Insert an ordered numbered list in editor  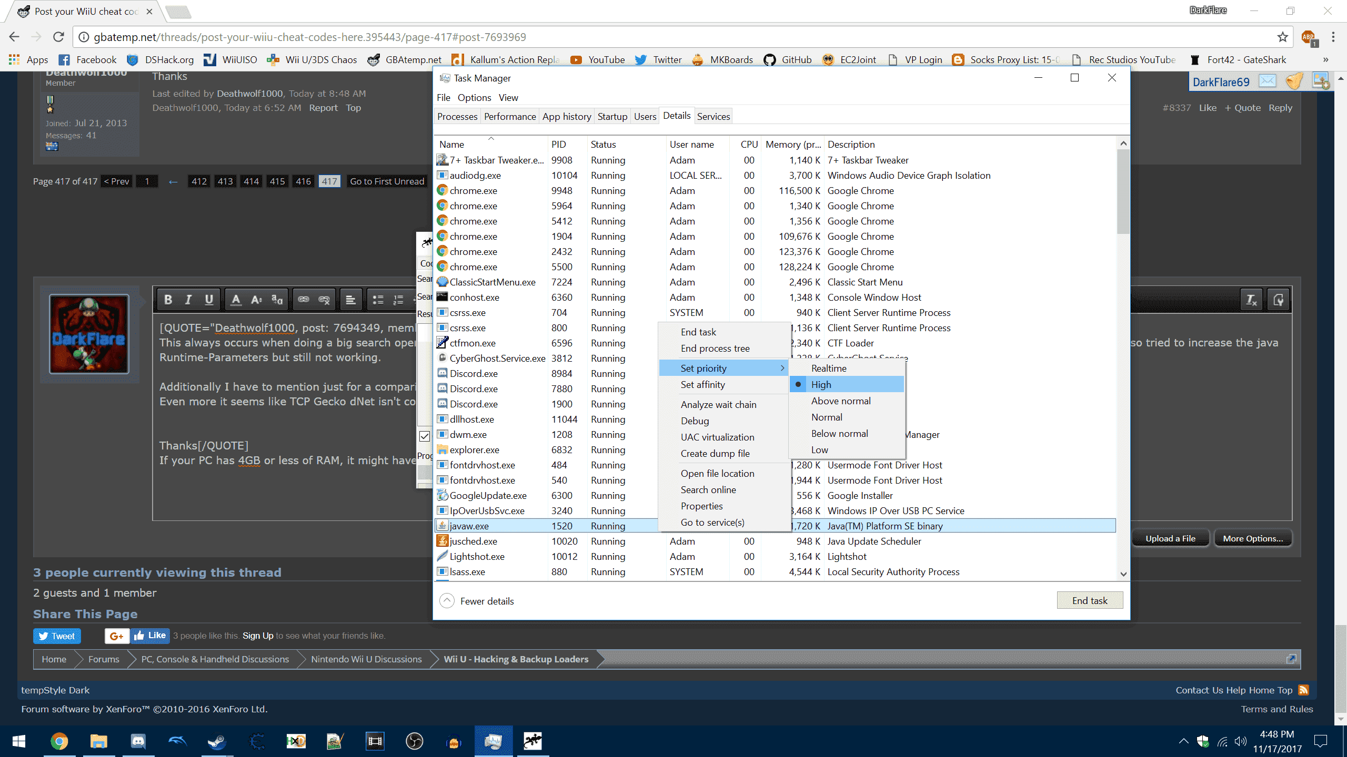coord(398,300)
